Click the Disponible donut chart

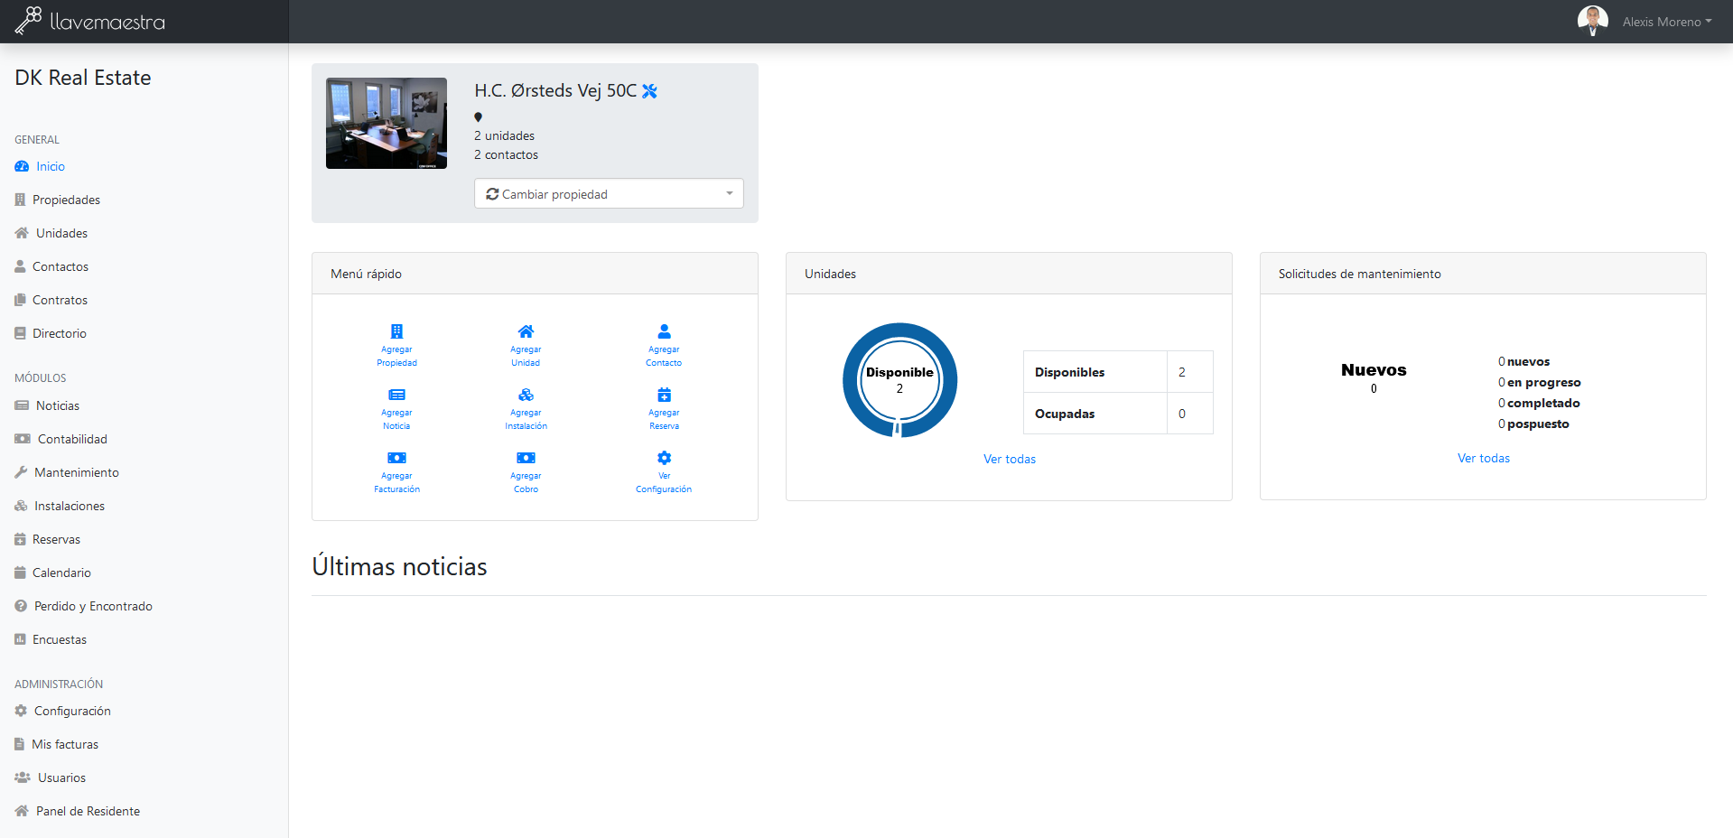899,380
